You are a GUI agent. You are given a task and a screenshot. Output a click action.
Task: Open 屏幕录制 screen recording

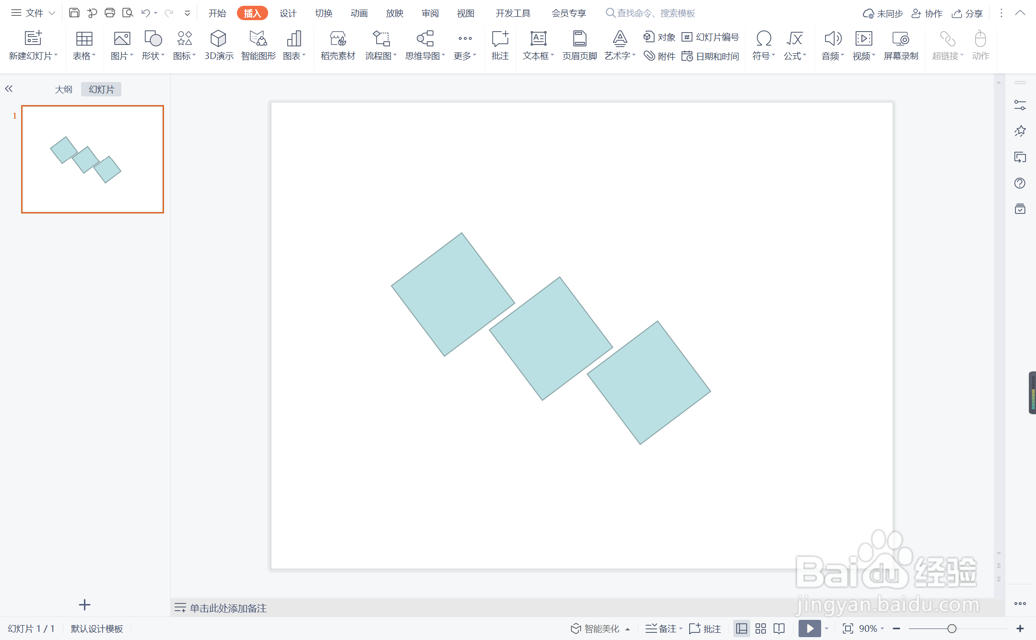click(900, 45)
